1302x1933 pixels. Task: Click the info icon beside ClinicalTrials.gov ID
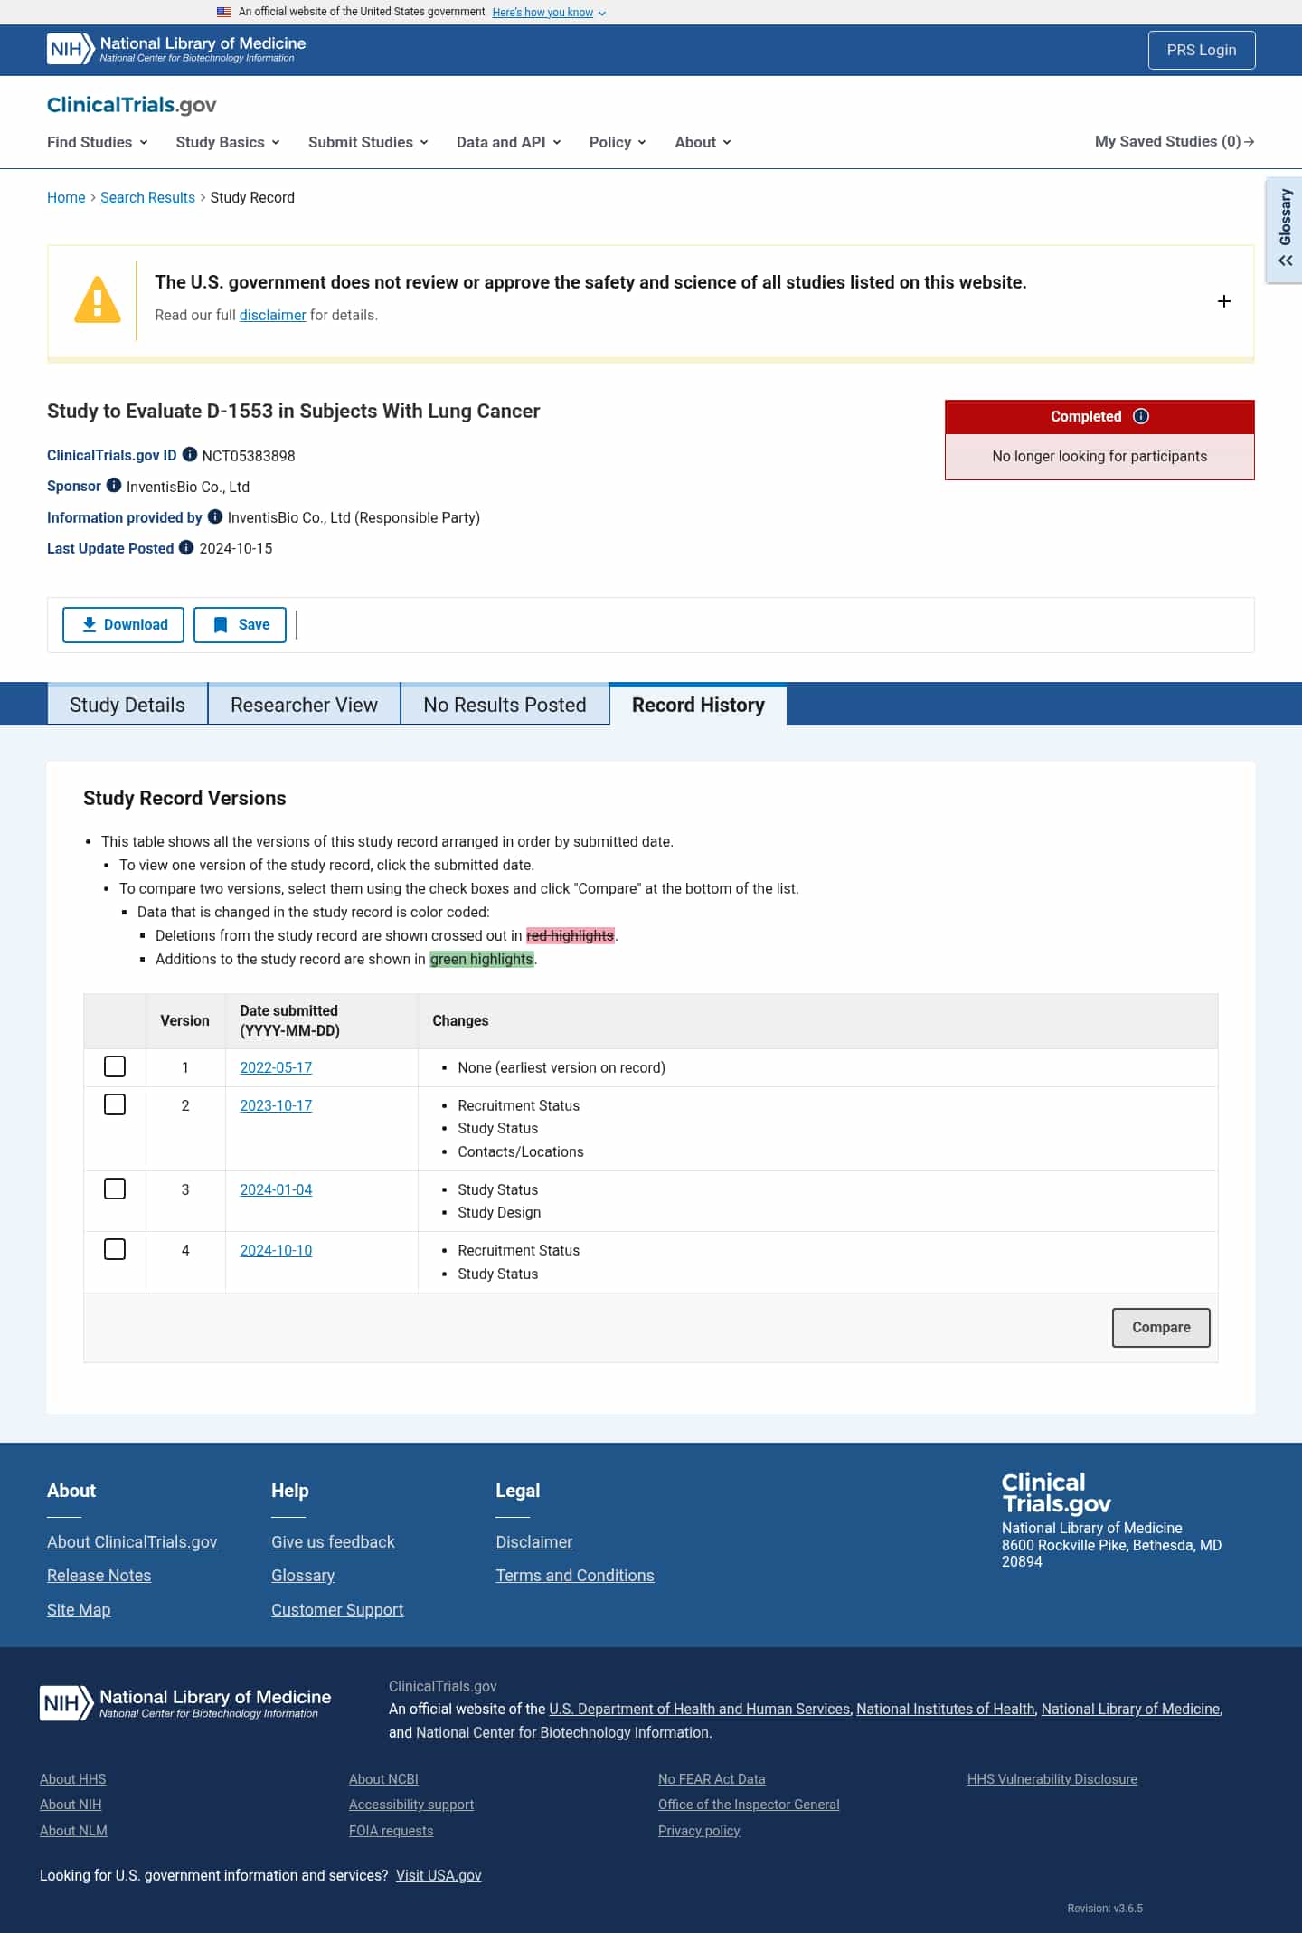tap(190, 455)
